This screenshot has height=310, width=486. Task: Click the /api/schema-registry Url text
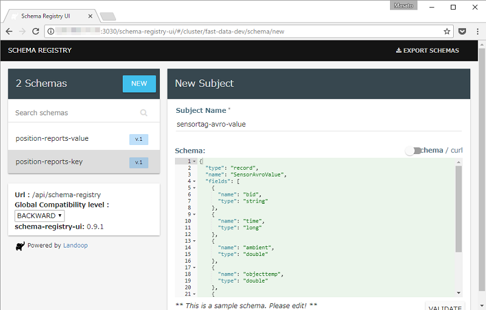pos(66,195)
